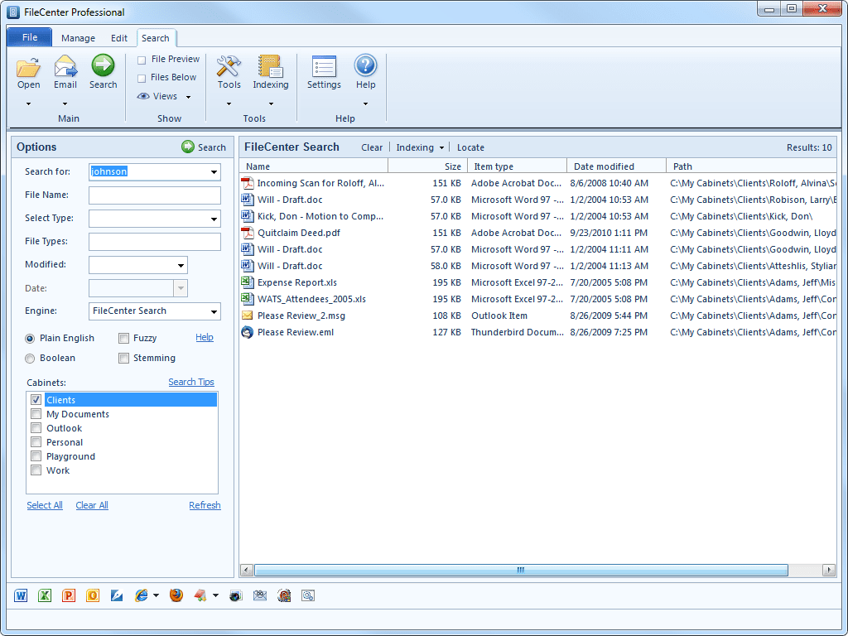Launch Excel from the bottom toolbar

(x=45, y=595)
